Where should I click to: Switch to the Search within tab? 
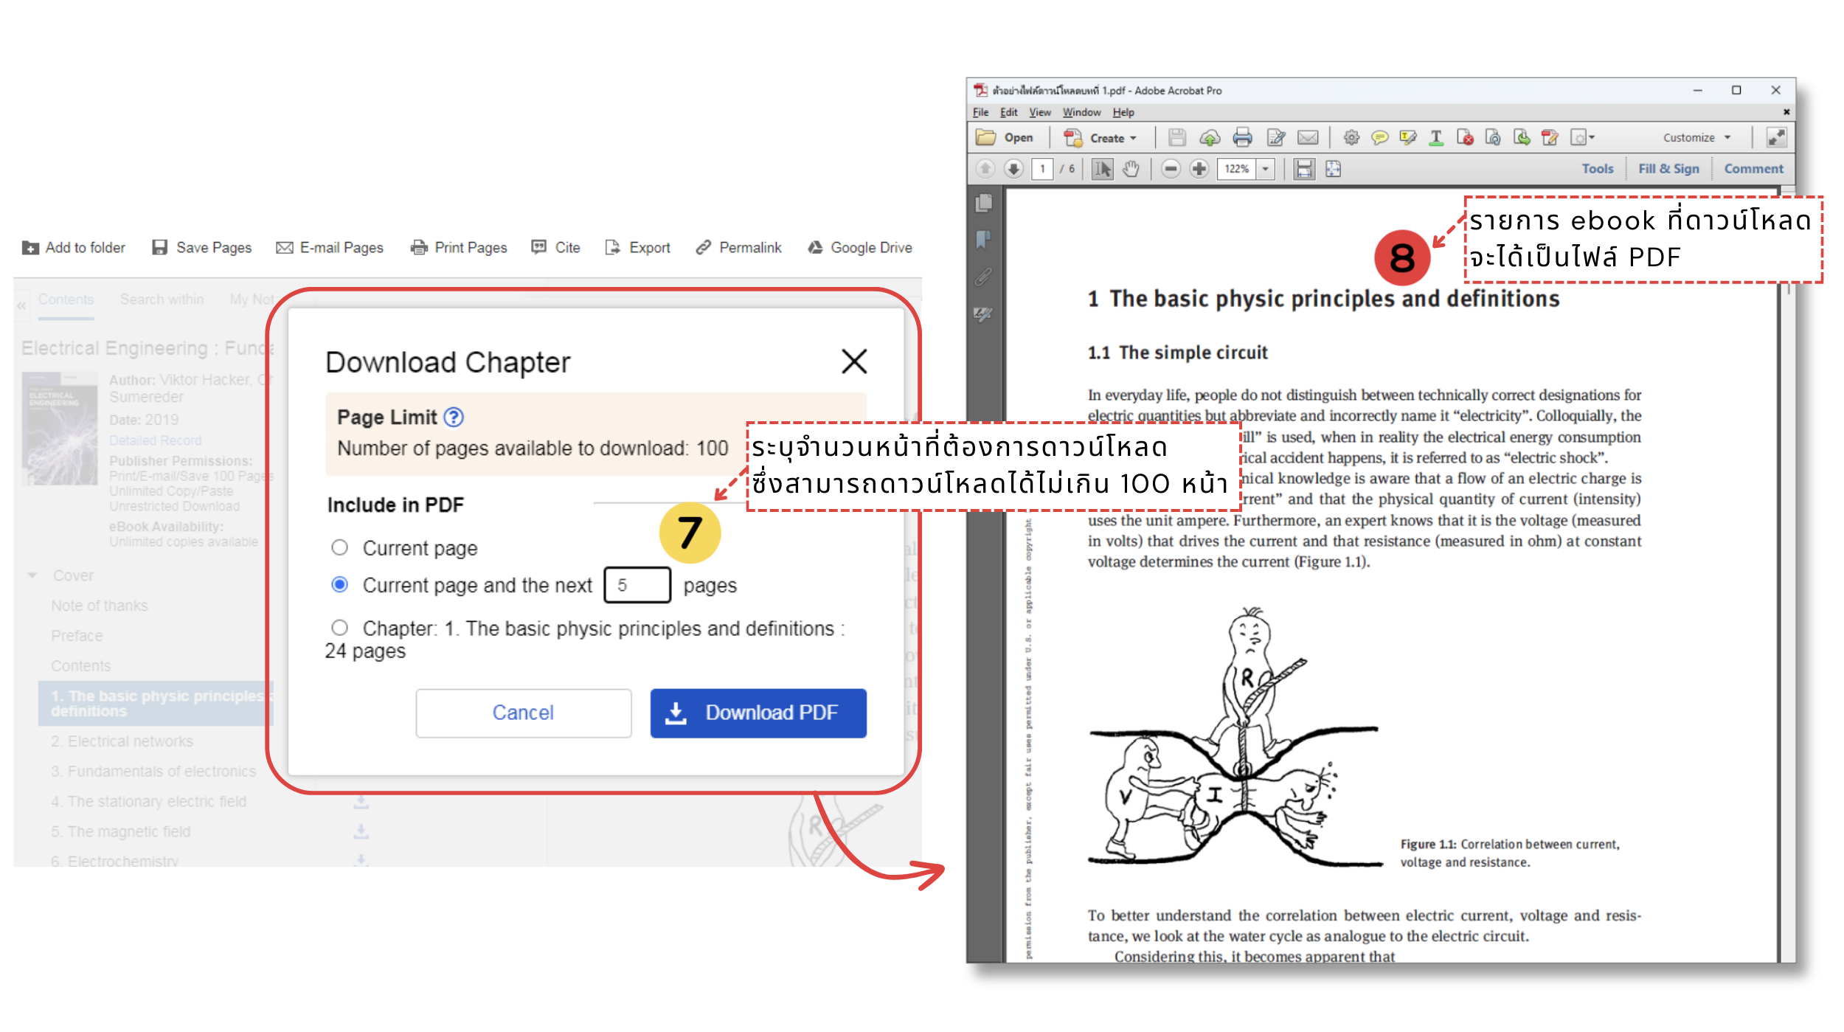pos(162,299)
